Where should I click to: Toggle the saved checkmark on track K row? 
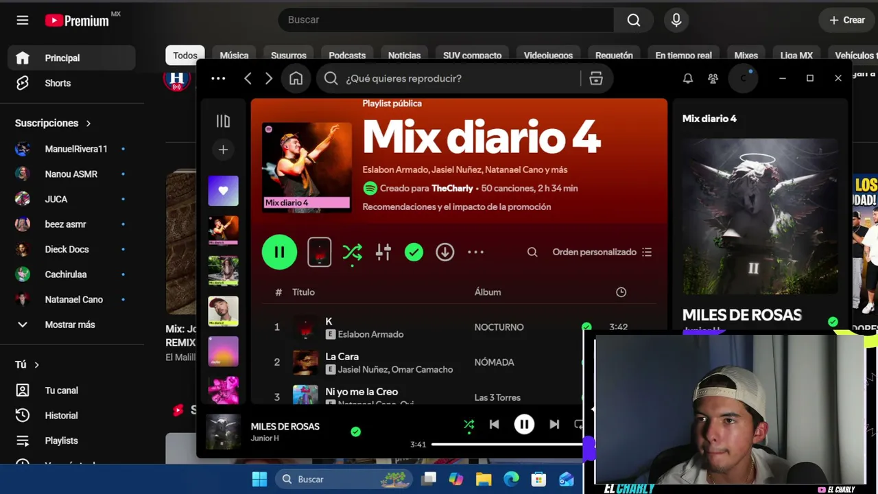586,327
